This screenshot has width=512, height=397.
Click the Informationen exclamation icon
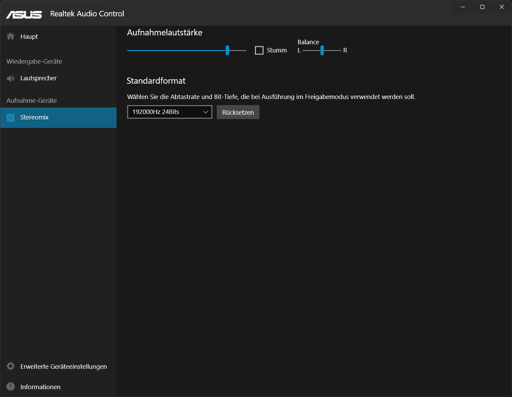coord(11,386)
